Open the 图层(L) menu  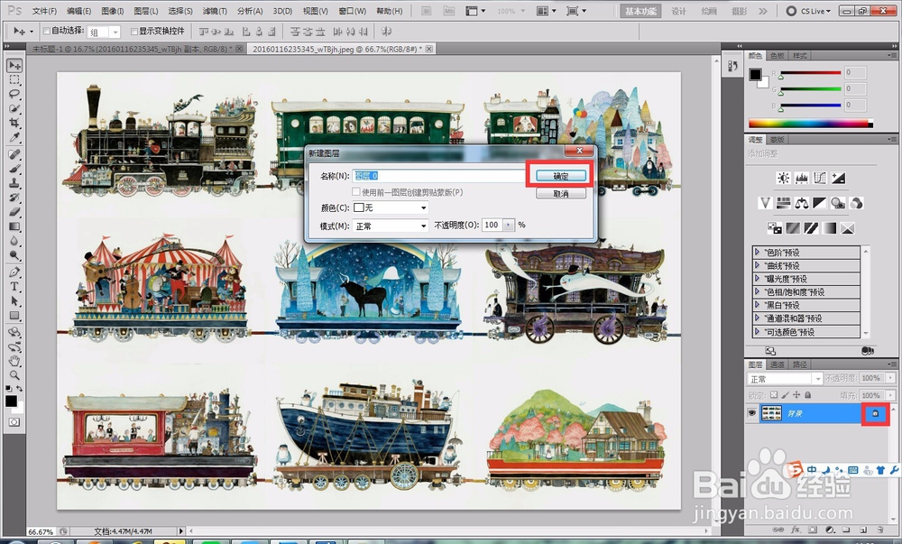(x=145, y=11)
